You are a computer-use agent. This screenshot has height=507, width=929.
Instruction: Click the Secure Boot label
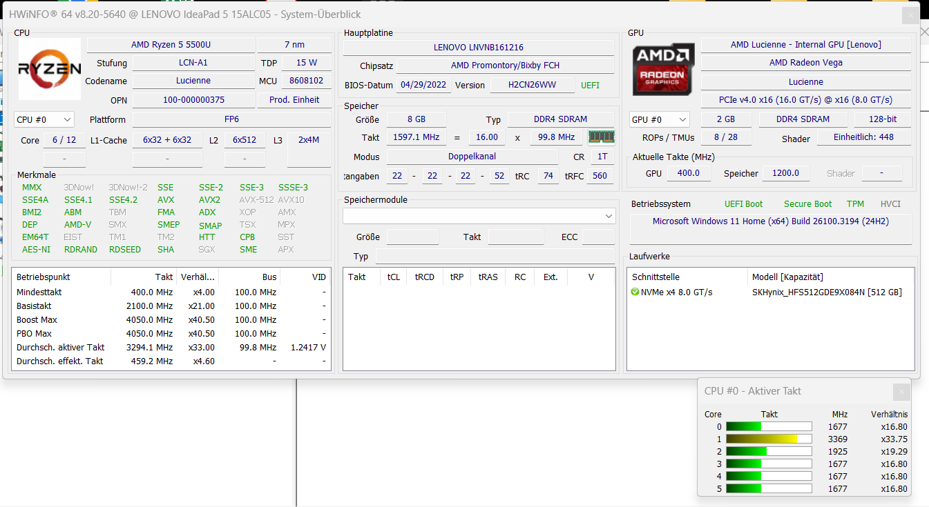pyautogui.click(x=807, y=204)
